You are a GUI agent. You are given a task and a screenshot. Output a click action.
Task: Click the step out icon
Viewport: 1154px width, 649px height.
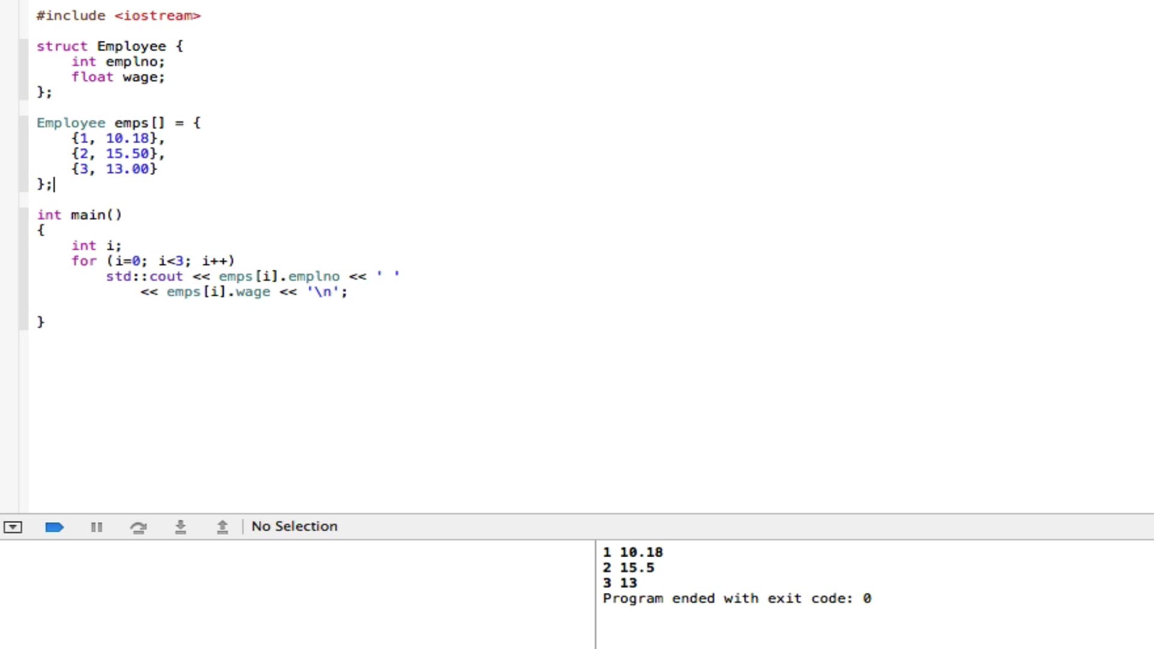point(222,527)
